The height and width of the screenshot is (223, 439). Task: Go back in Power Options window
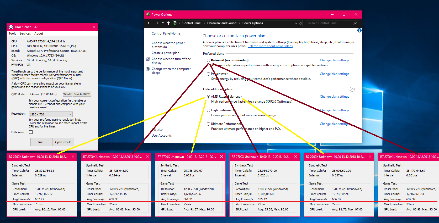click(x=149, y=23)
